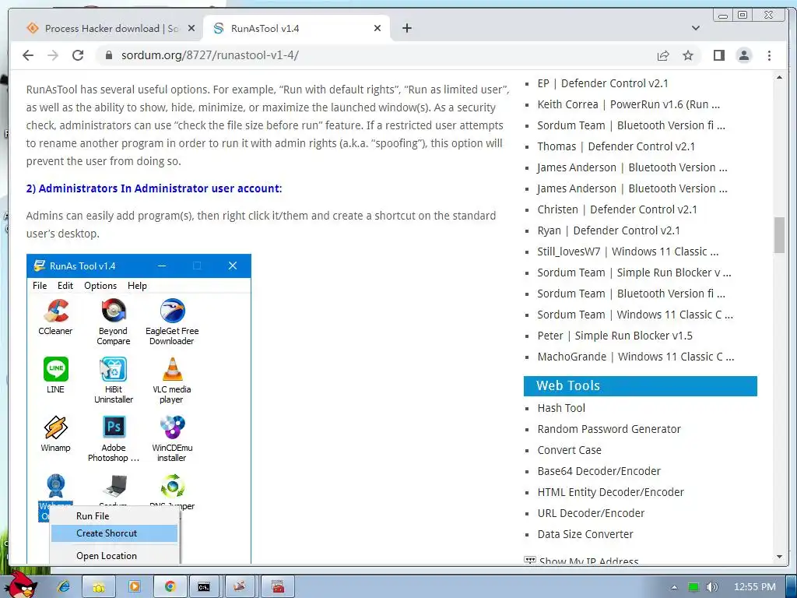Click the CCleaner icon in the screenshot
797x598 pixels.
[55, 311]
